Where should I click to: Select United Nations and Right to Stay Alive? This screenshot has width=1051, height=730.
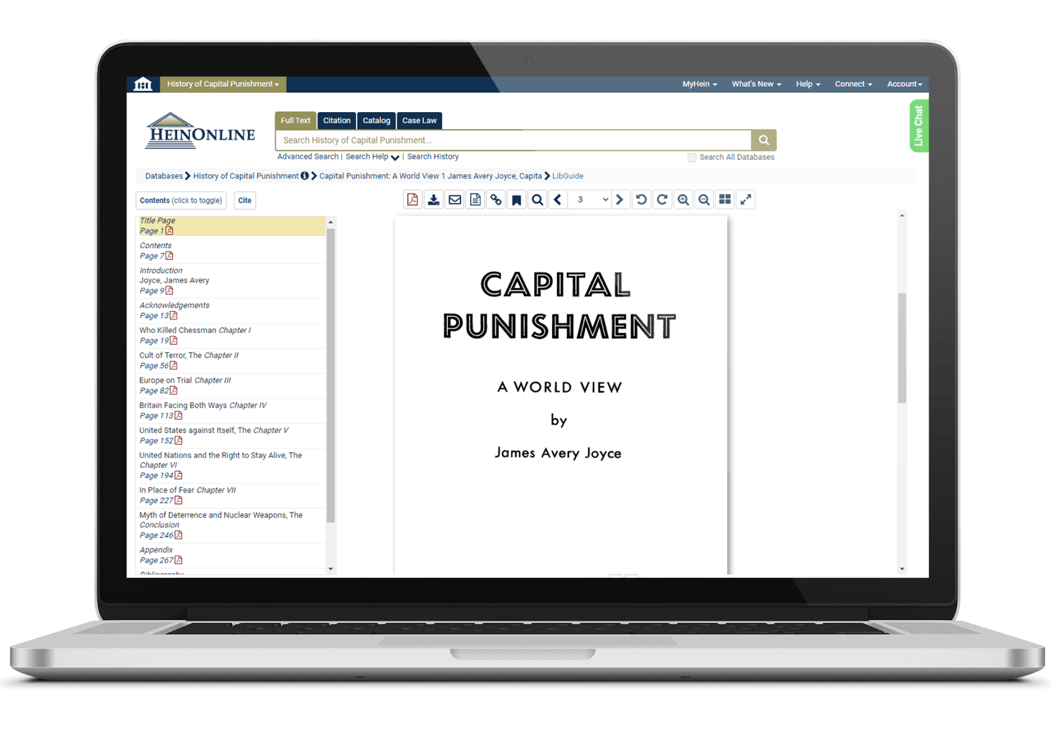pyautogui.click(x=221, y=460)
